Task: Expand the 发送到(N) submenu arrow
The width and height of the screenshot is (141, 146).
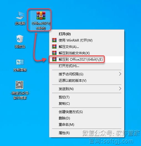Action: (120, 89)
